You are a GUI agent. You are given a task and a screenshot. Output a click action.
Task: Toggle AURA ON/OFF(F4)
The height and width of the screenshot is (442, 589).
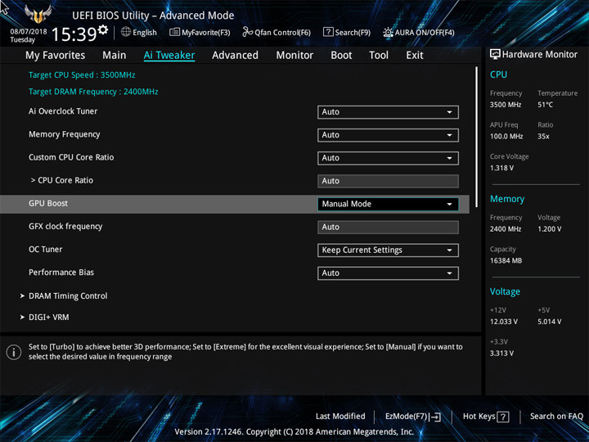click(x=419, y=32)
